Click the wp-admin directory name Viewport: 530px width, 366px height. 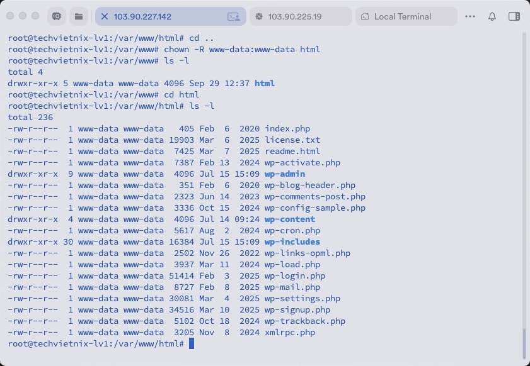tap(285, 174)
